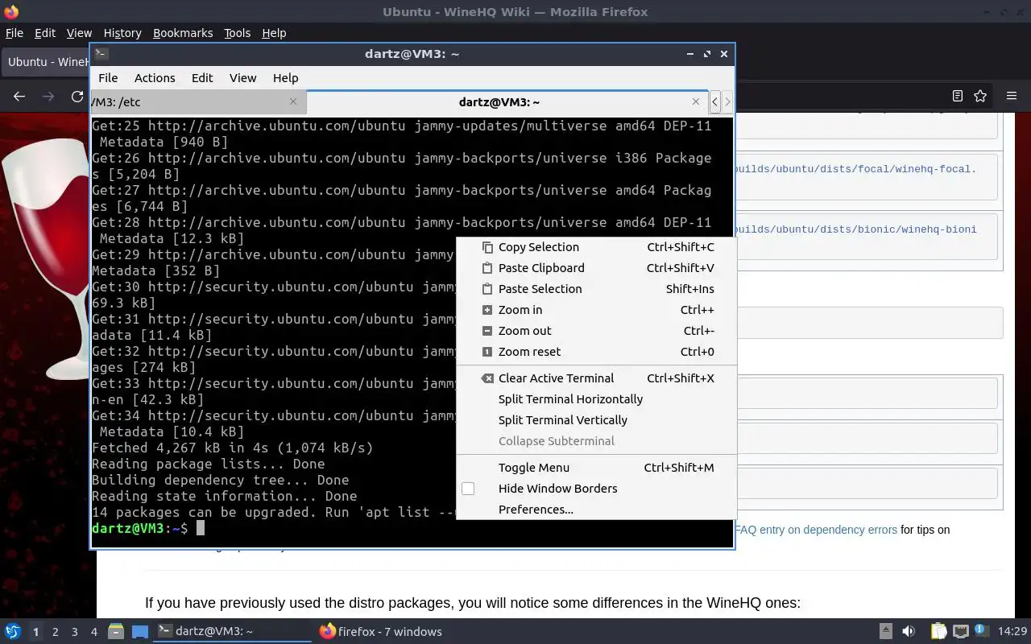Open the Firefox Edit menu
This screenshot has width=1031, height=644.
point(45,33)
